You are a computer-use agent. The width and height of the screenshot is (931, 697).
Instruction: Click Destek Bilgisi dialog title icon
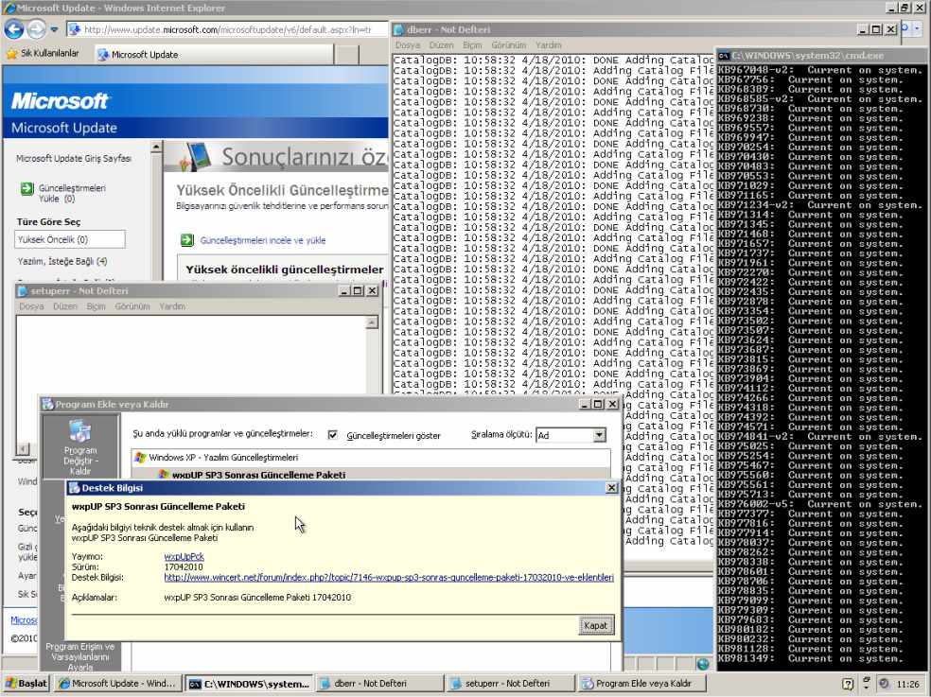click(74, 488)
